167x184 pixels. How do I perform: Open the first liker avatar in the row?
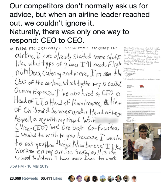(72, 178)
